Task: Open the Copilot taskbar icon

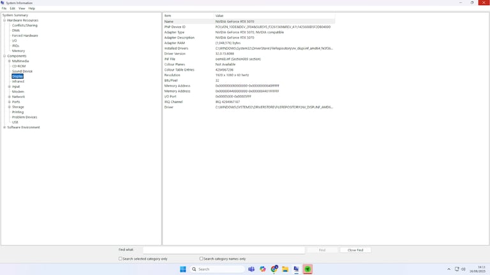Action: click(x=262, y=269)
